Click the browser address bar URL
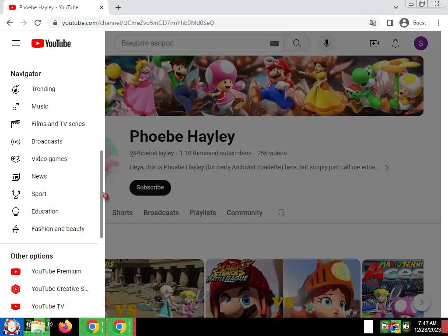The height and width of the screenshot is (336, 448). coord(138,23)
